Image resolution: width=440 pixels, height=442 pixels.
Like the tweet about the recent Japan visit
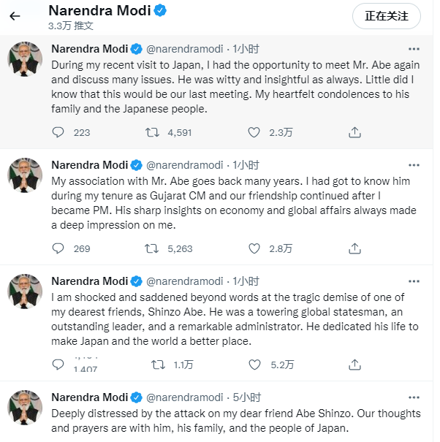click(x=254, y=132)
